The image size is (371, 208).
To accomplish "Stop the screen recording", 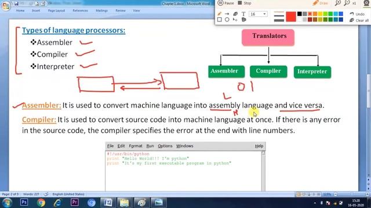I will coord(245,3).
